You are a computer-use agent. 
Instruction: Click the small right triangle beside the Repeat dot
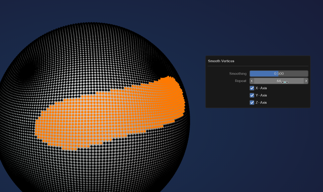(x=287, y=82)
